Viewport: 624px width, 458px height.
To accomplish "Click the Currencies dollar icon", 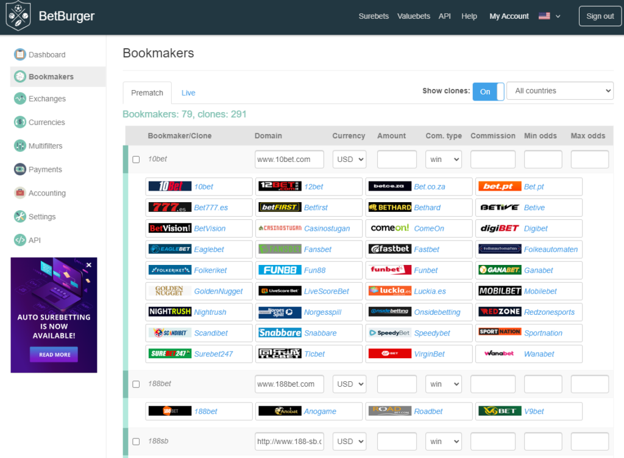I will pos(19,122).
